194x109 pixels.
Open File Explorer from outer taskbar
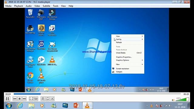tap(31, 106)
